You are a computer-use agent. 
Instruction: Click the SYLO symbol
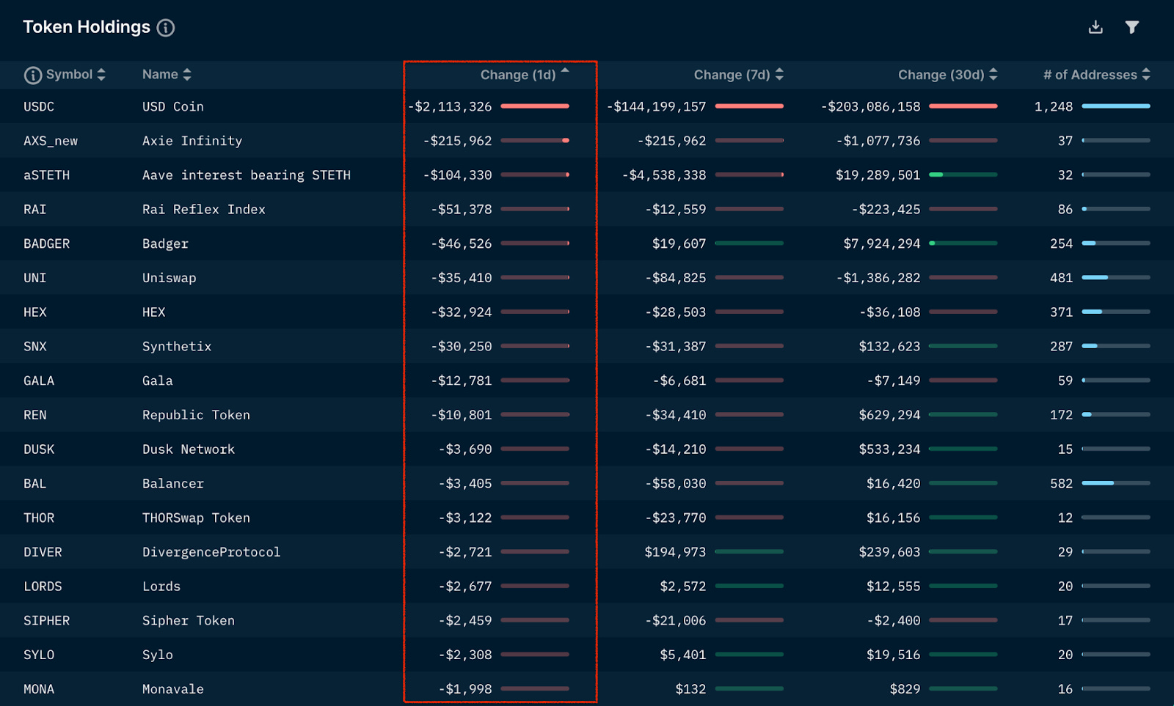pos(39,655)
